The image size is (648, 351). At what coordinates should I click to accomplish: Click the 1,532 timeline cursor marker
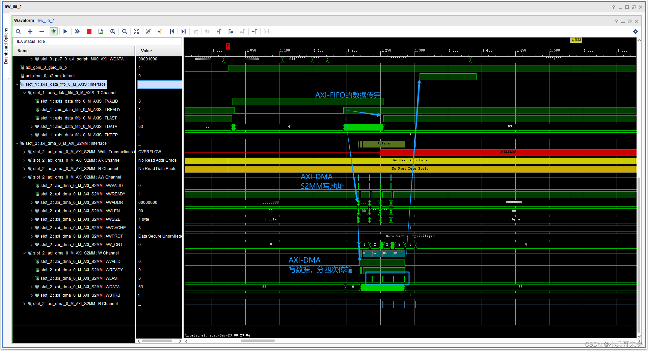tap(576, 40)
